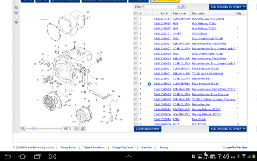Check the Hub, Release, TC33D row checkbox
The image size is (257, 161).
[x=136, y=29]
